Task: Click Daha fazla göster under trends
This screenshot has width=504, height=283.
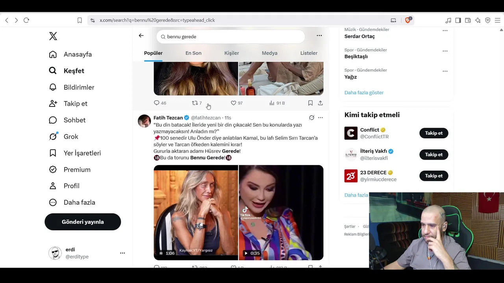Action: click(x=364, y=93)
